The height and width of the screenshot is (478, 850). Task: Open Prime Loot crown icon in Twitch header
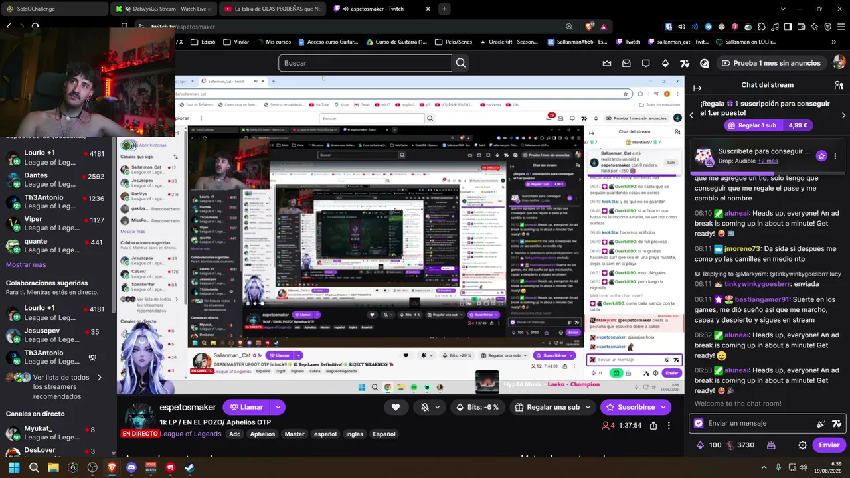click(x=607, y=63)
